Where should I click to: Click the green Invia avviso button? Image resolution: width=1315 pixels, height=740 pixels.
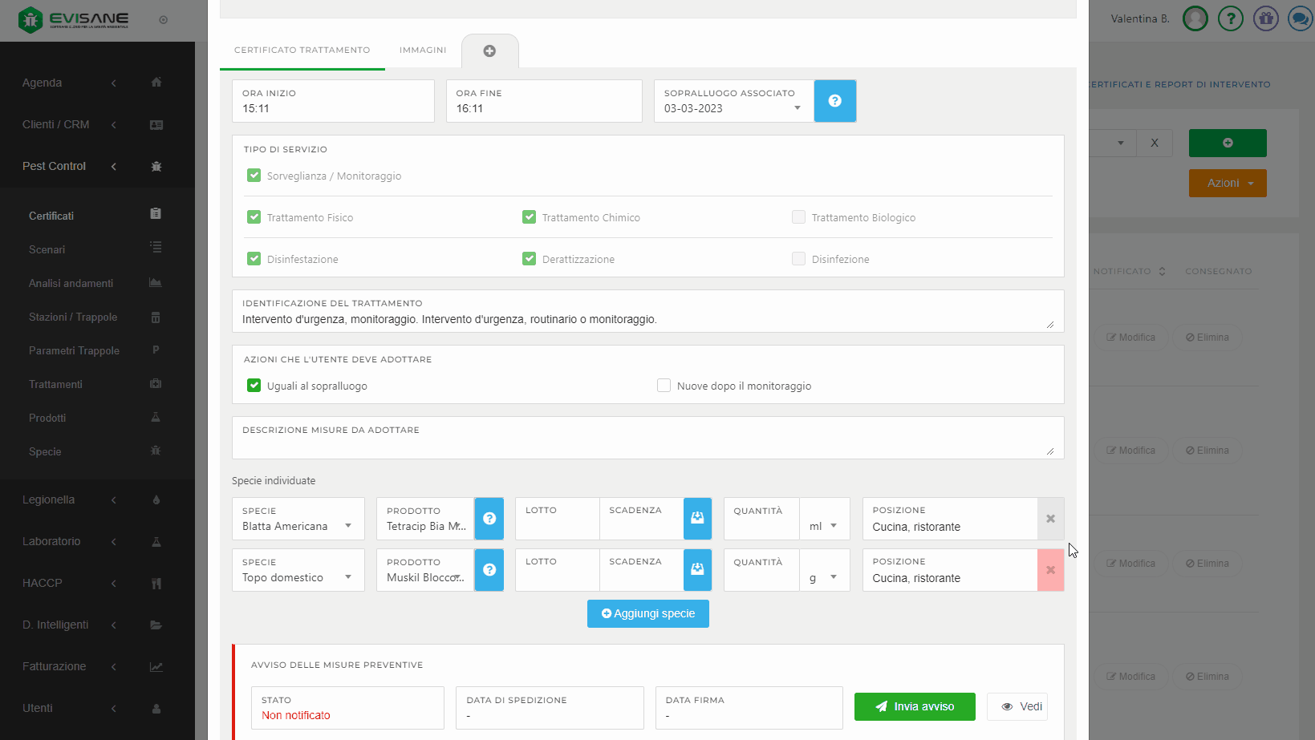(915, 706)
